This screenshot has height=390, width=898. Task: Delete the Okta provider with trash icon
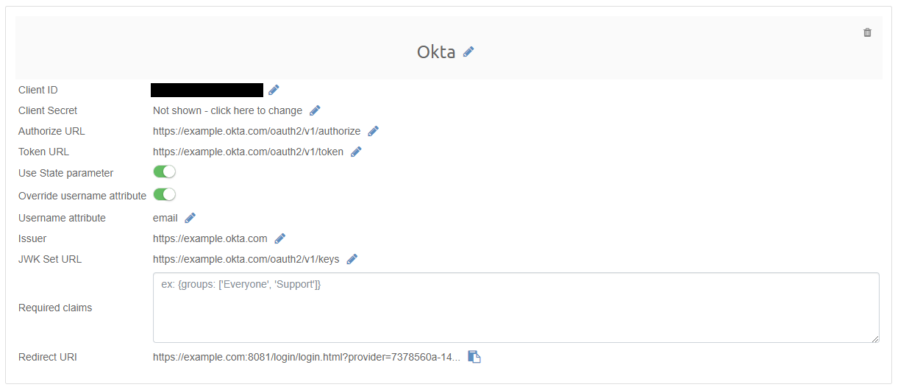[x=867, y=32]
